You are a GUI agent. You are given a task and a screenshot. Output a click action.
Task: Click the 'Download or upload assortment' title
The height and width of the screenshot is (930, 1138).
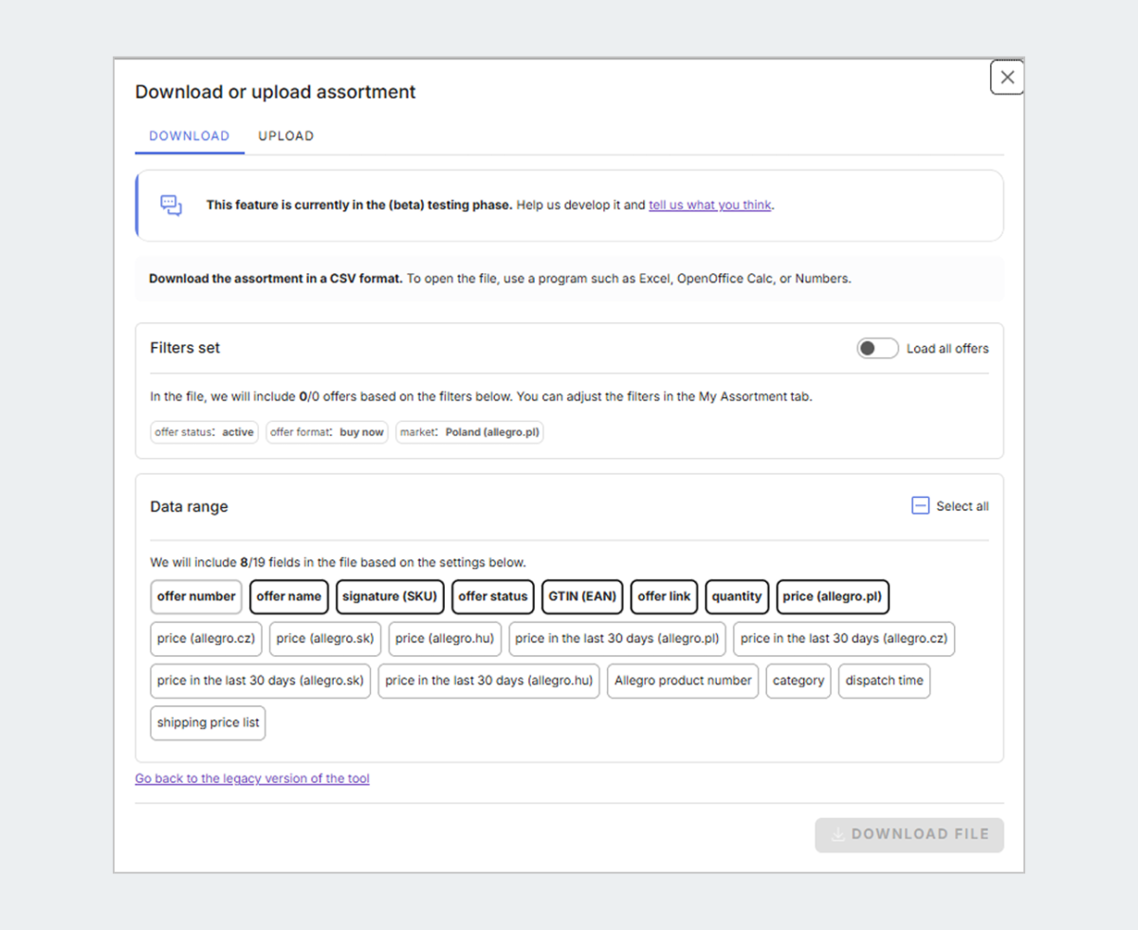click(275, 92)
